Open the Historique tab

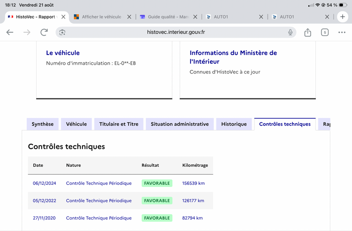[x=234, y=124]
